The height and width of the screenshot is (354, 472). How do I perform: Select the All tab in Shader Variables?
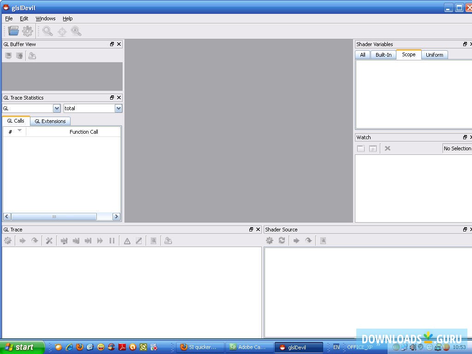363,55
